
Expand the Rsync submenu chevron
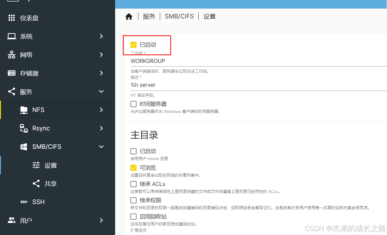[x=101, y=128]
